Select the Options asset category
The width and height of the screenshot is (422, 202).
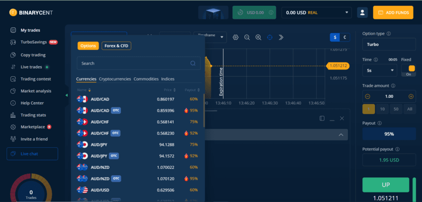(x=88, y=46)
